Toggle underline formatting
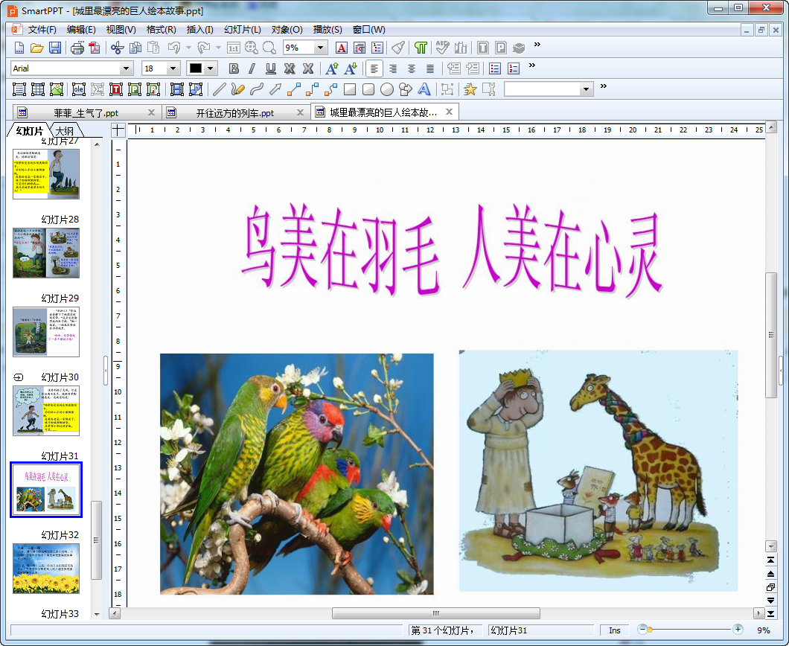The height and width of the screenshot is (646, 789). click(271, 68)
